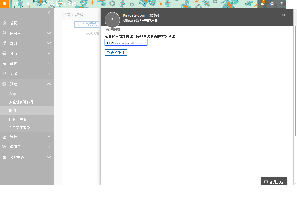Expand the 健康情況 menu chevron
This screenshot has width=297, height=223.
(49, 147)
